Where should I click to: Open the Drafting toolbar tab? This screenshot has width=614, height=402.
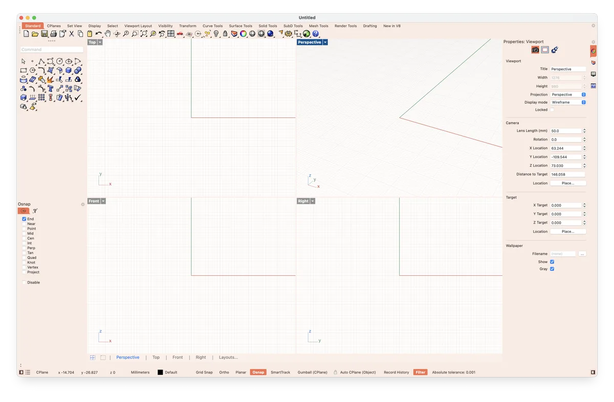pyautogui.click(x=370, y=26)
